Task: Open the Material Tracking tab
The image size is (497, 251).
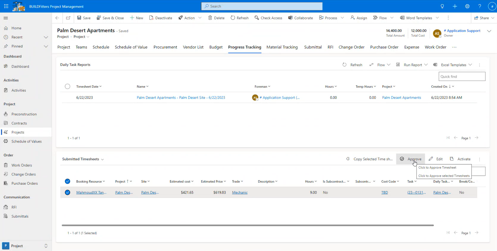Action: [x=282, y=47]
